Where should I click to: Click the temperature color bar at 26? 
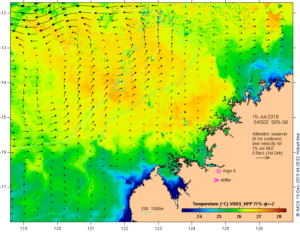pyautogui.click(x=239, y=211)
